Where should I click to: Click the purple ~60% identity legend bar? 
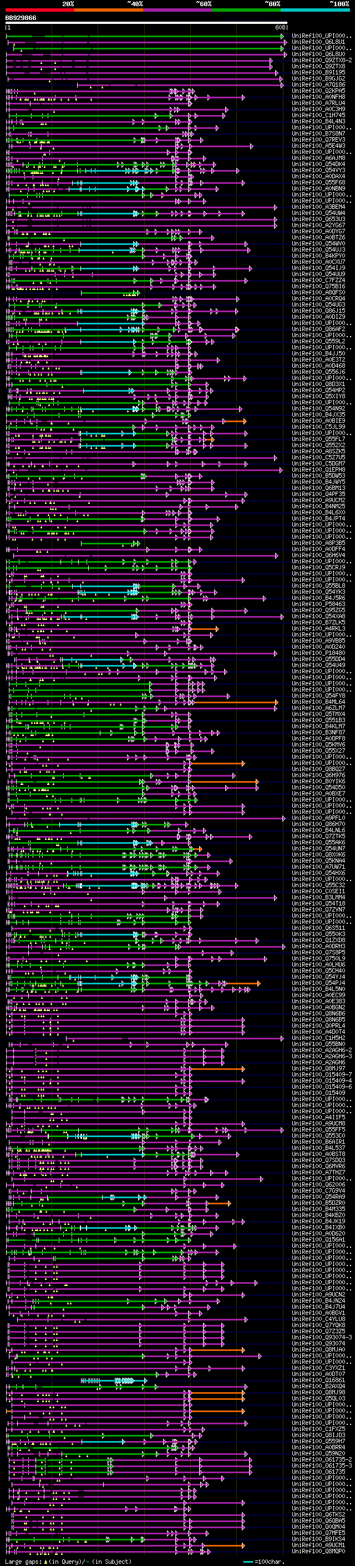click(178, 10)
